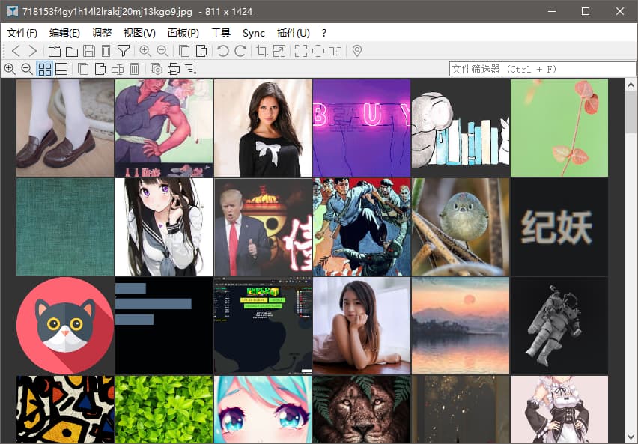Image resolution: width=638 pixels, height=444 pixels.
Task: Click the trash icon in the top toolbar
Action: click(x=106, y=51)
